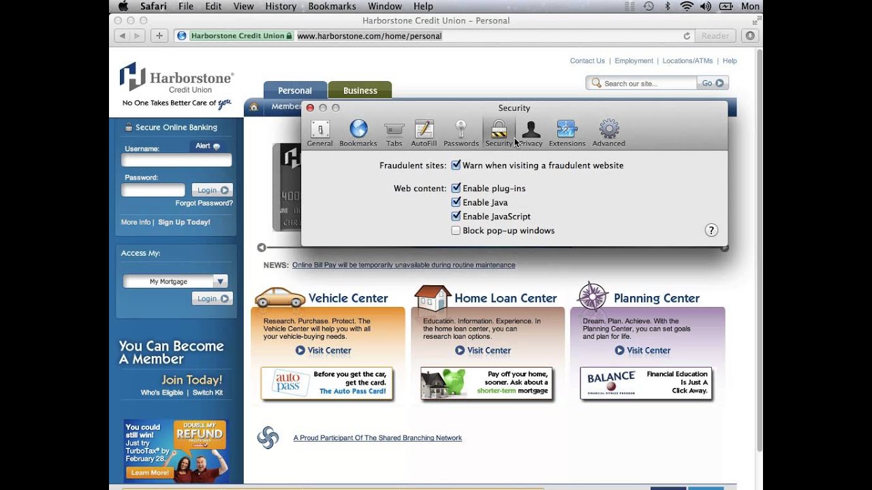Toggle the Enable JavaScript checkbox
The image size is (872, 490).
point(456,216)
